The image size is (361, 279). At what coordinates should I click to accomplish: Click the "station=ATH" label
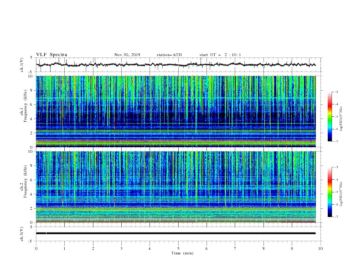(x=169, y=55)
